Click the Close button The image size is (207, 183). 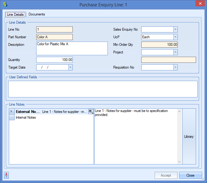pyautogui.click(x=190, y=175)
